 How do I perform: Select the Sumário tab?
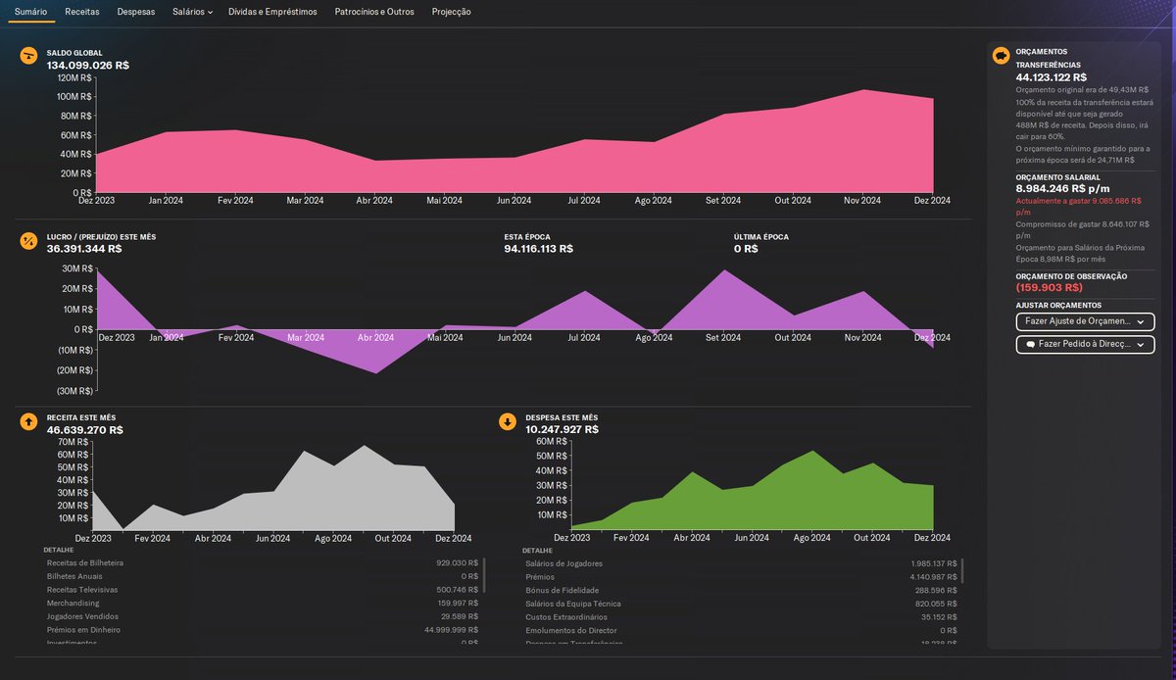[x=30, y=12]
